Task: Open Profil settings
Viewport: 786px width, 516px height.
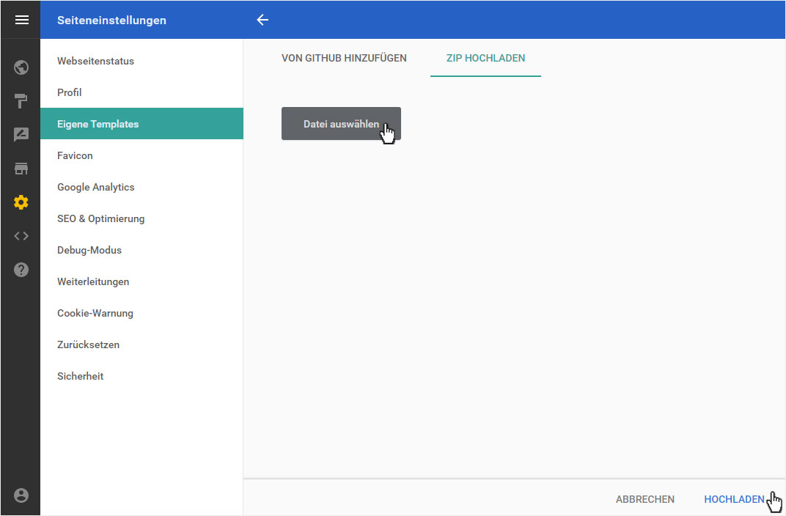Action: click(142, 92)
